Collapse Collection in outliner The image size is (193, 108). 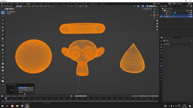click(163, 11)
